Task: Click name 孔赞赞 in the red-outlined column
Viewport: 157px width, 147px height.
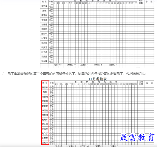Action: (45, 138)
